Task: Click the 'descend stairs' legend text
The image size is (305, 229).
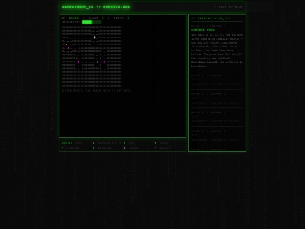Action: tap(110, 143)
